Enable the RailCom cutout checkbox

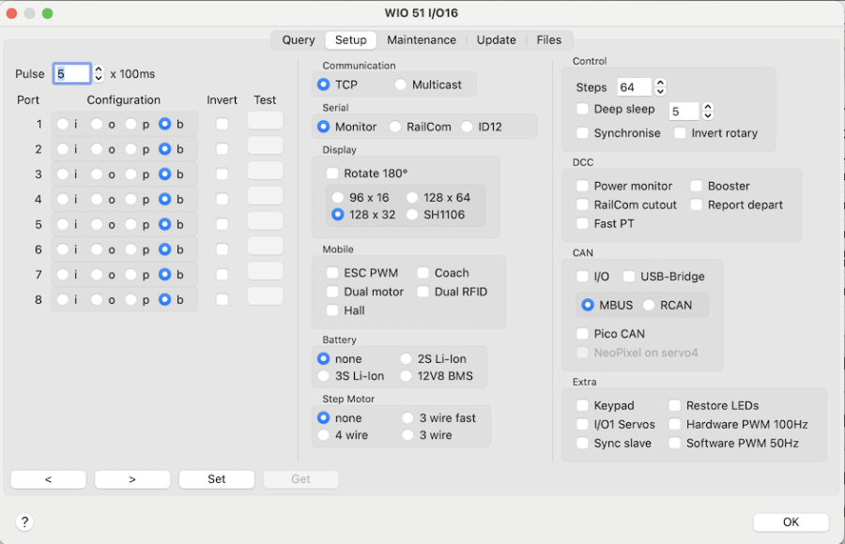(x=583, y=204)
